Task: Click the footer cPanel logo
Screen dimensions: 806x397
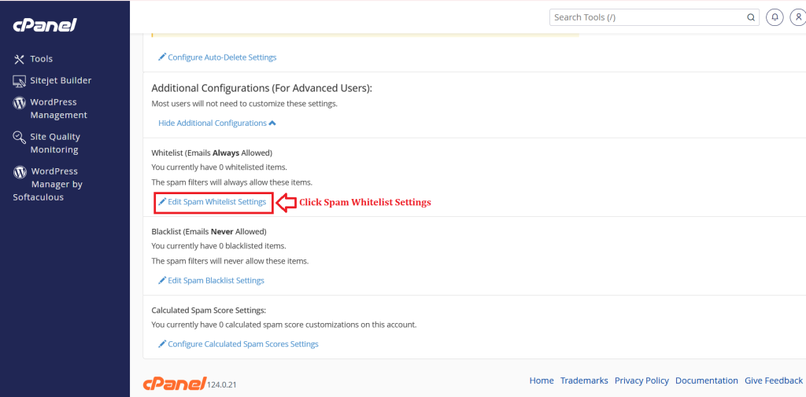Action: coord(175,383)
